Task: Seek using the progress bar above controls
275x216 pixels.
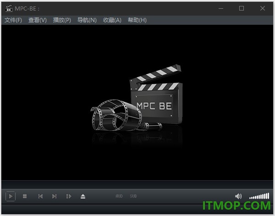Action: pos(137,185)
